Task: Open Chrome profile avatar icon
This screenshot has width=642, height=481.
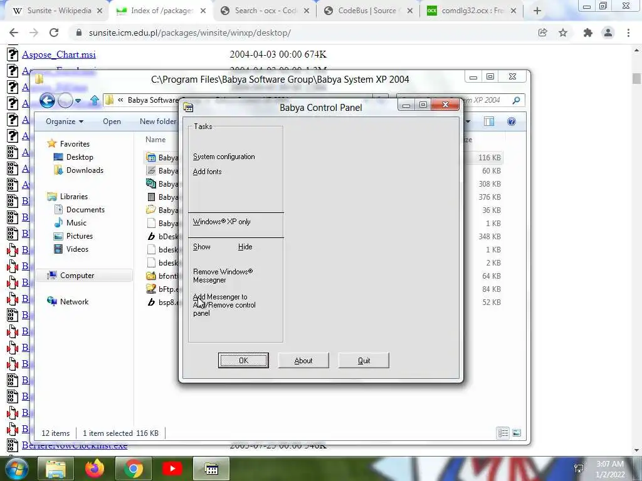Action: click(608, 33)
